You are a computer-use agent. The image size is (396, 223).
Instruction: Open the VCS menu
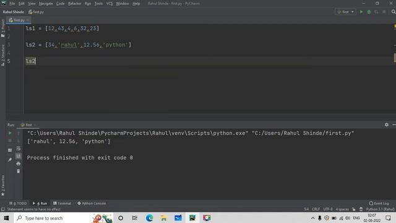click(x=110, y=4)
